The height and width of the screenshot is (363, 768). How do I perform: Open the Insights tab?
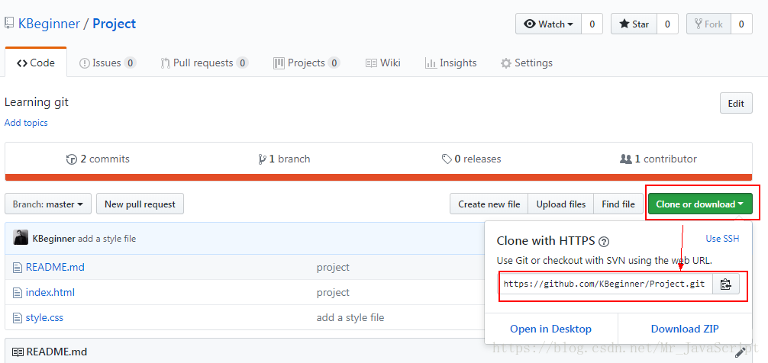[450, 63]
